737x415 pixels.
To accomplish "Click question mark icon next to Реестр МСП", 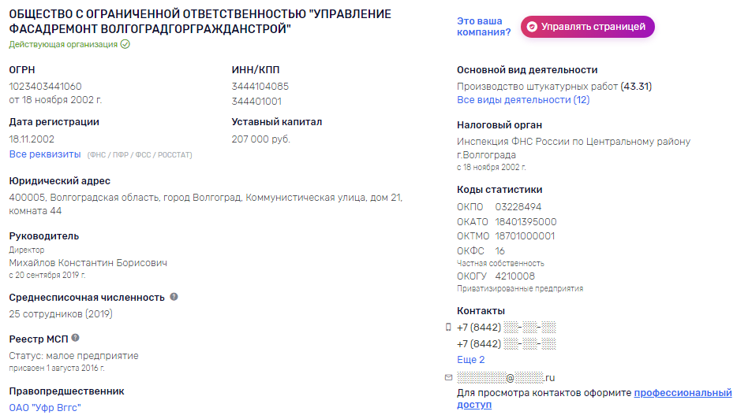I will (75, 338).
